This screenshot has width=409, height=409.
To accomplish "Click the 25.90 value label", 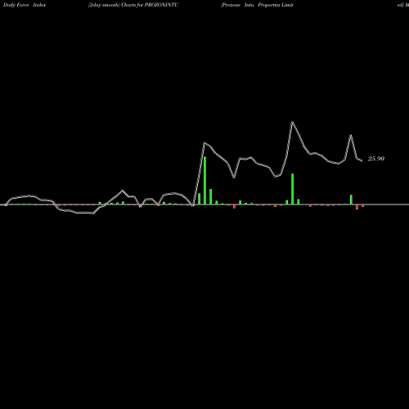I will click(376, 159).
